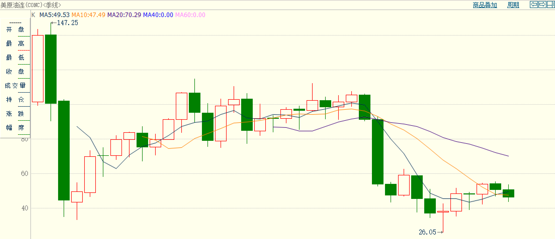Image resolution: width=555 pixels, height=239 pixels.
Task: Click the 最高 row in info panel
Action: pos(15,44)
